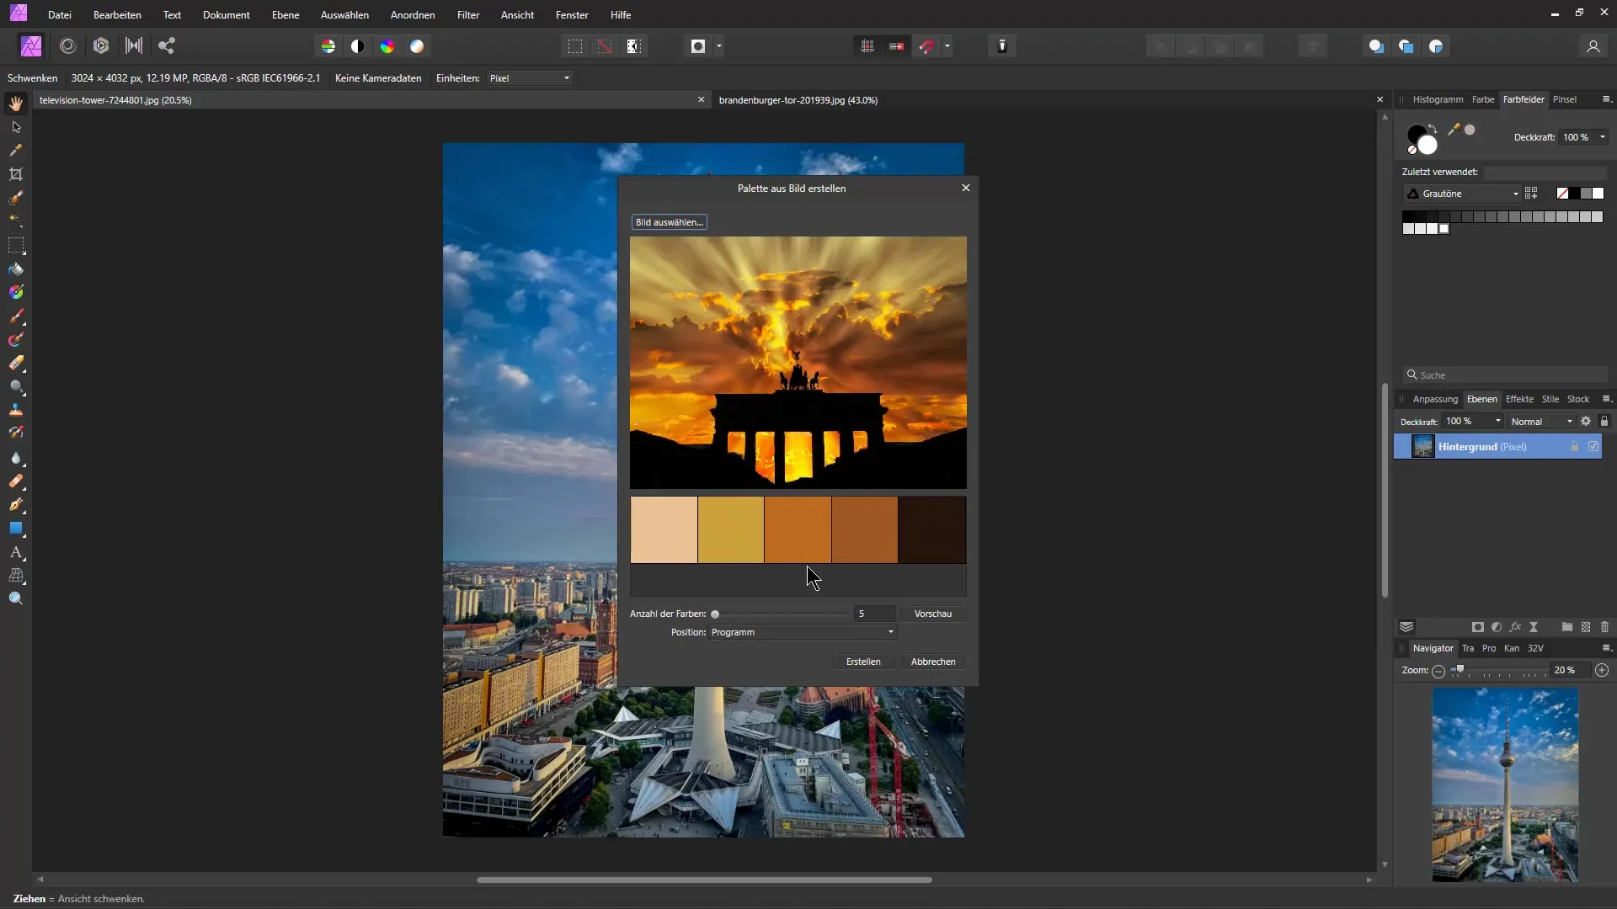The width and height of the screenshot is (1617, 909).
Task: Open the Grautöne palette dropdown
Action: (x=1461, y=194)
